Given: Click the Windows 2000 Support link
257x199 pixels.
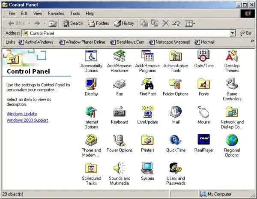Looking at the screenshot, I should pyautogui.click(x=27, y=120).
